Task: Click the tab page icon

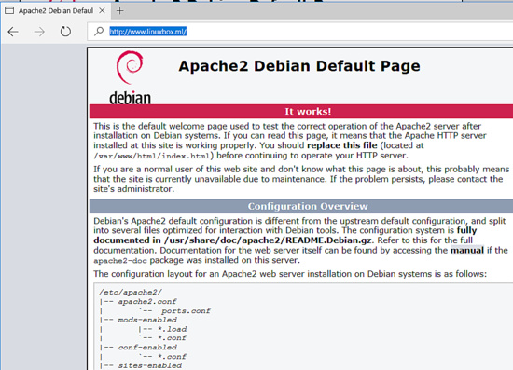Action: (9, 10)
